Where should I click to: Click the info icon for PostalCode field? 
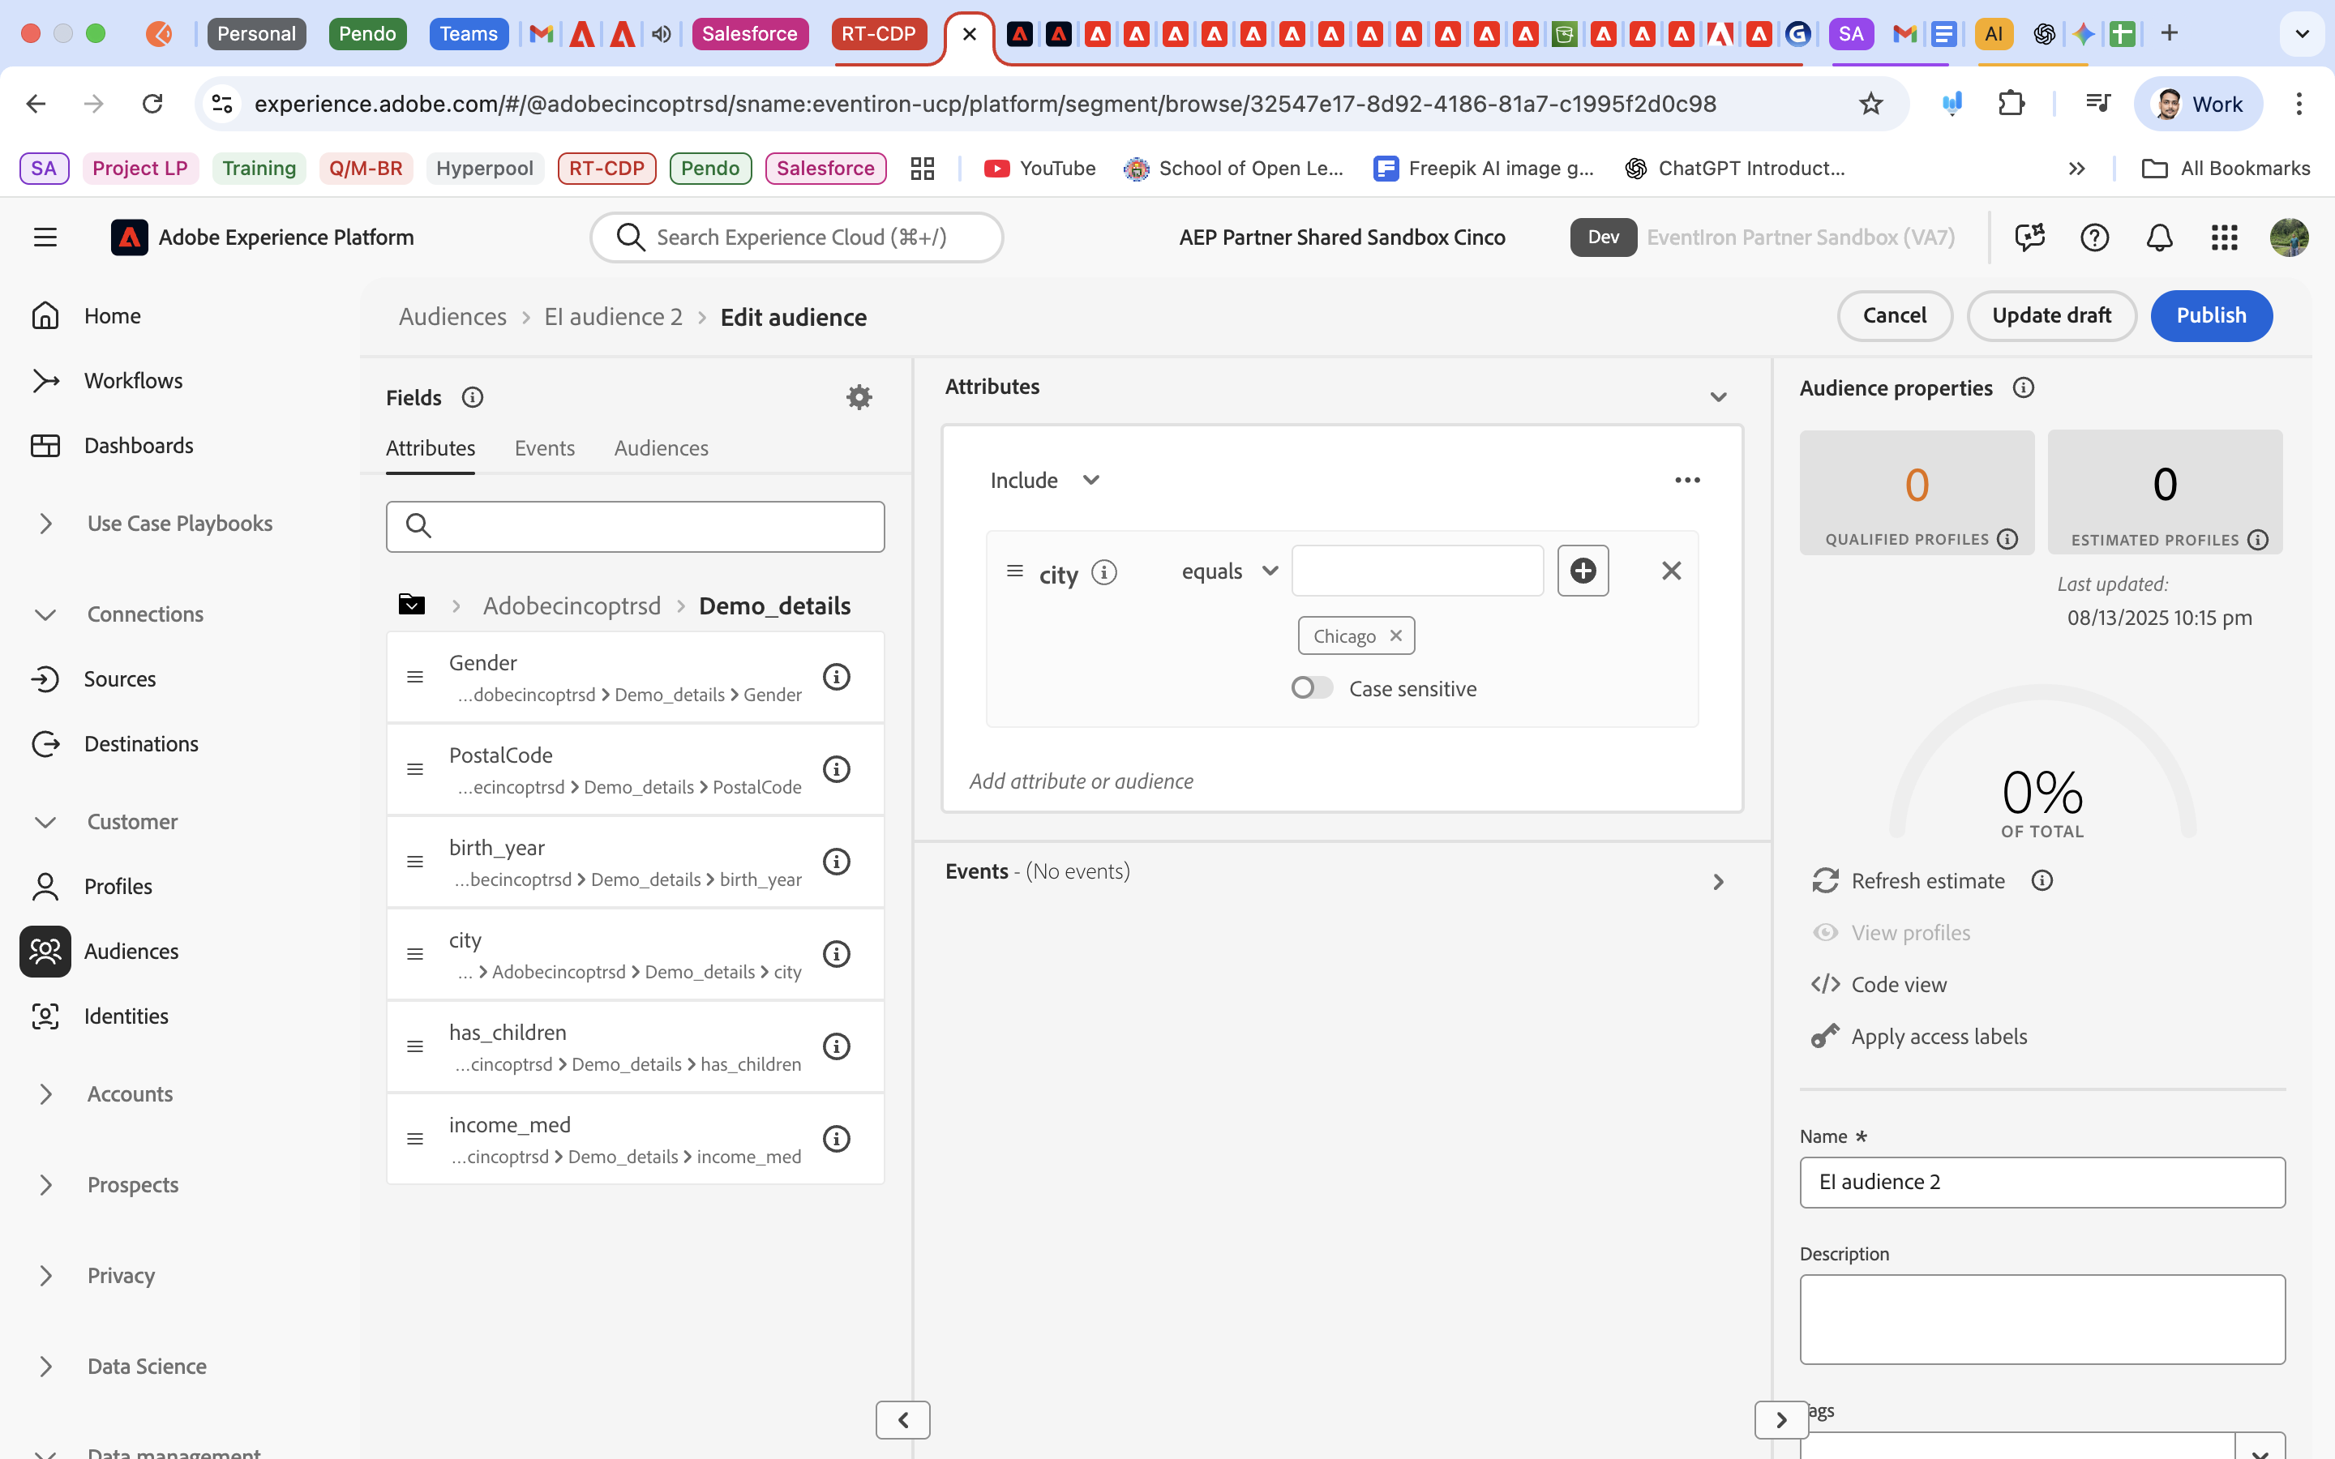836,769
